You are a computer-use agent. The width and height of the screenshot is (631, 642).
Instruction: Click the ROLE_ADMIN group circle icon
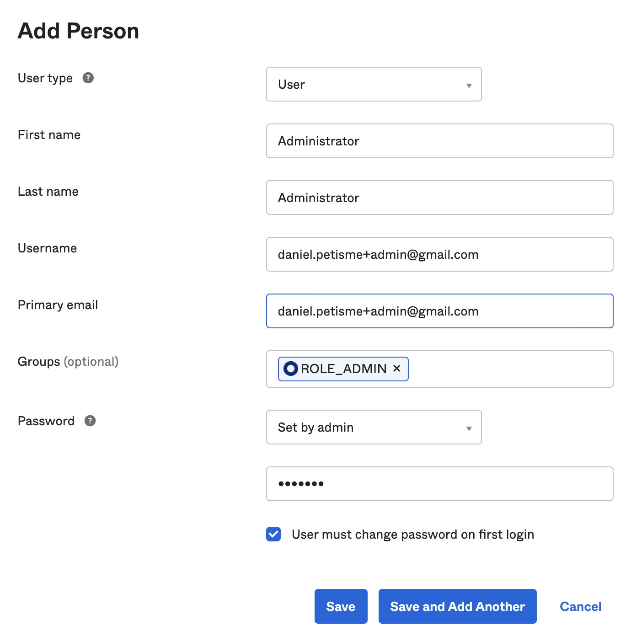coord(291,369)
